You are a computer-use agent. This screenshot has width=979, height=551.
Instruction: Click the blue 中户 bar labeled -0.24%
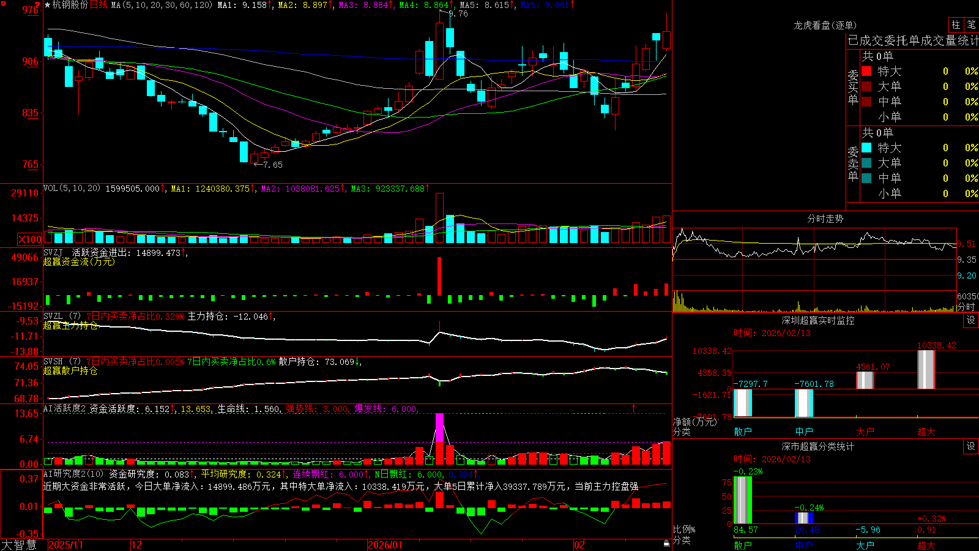pyautogui.click(x=804, y=518)
